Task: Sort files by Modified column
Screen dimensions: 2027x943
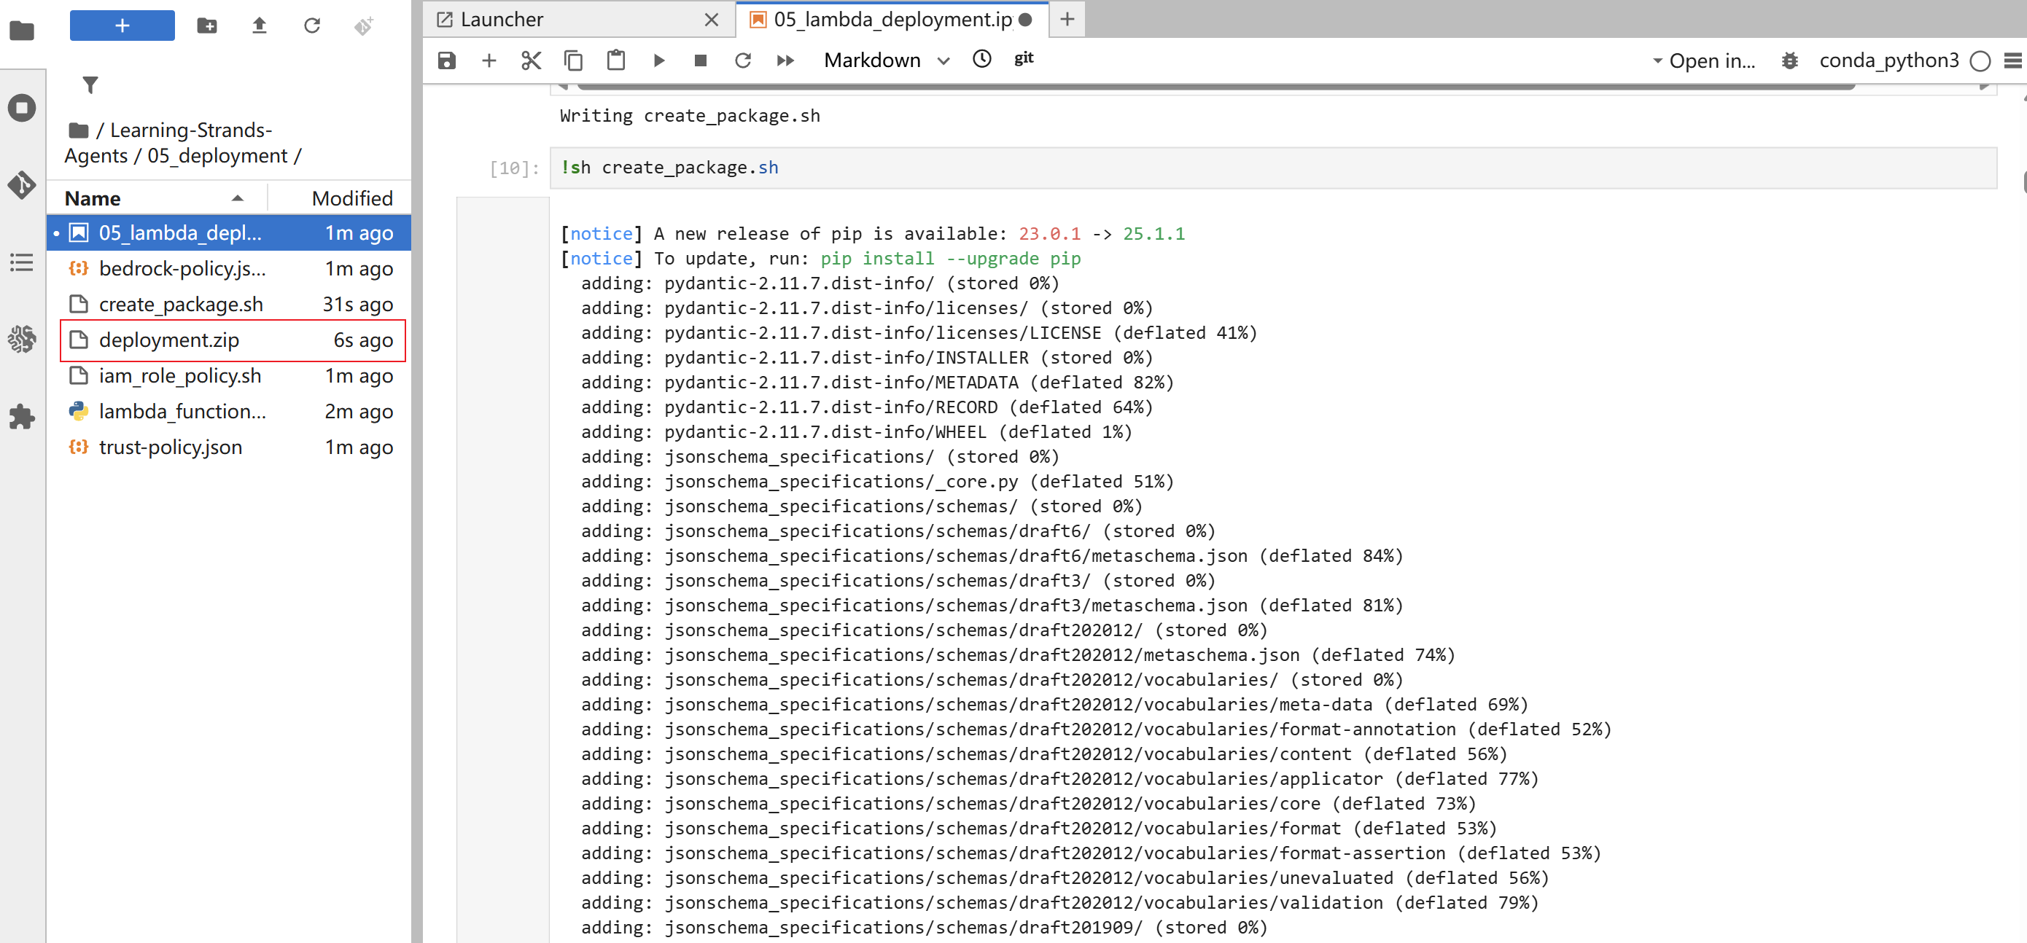Action: (x=340, y=198)
